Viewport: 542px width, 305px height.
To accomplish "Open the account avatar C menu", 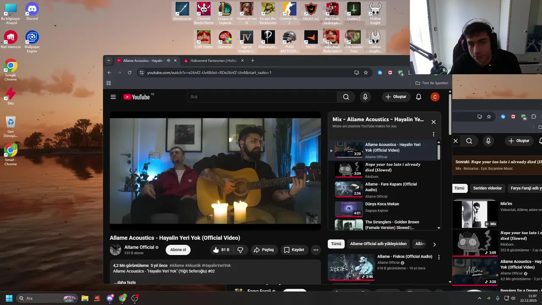I will click(x=434, y=97).
